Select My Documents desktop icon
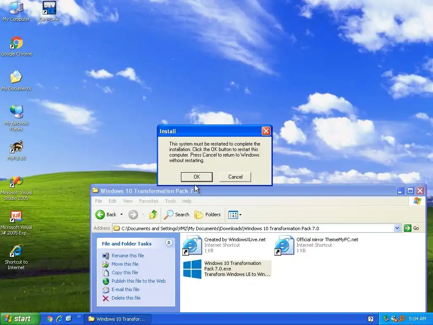 coord(16,81)
